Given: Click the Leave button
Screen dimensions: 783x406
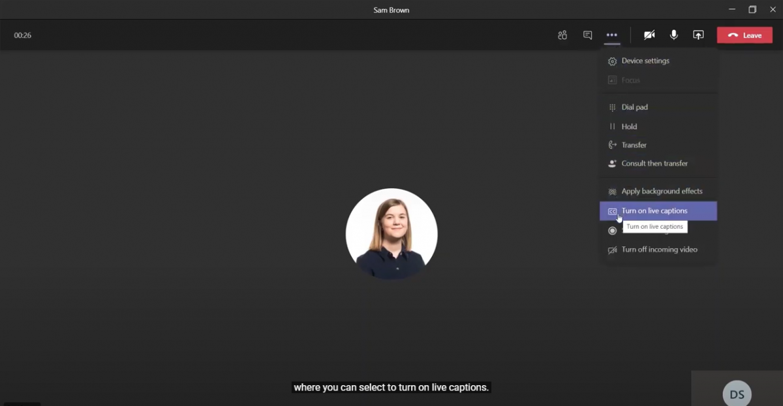Looking at the screenshot, I should (x=745, y=35).
